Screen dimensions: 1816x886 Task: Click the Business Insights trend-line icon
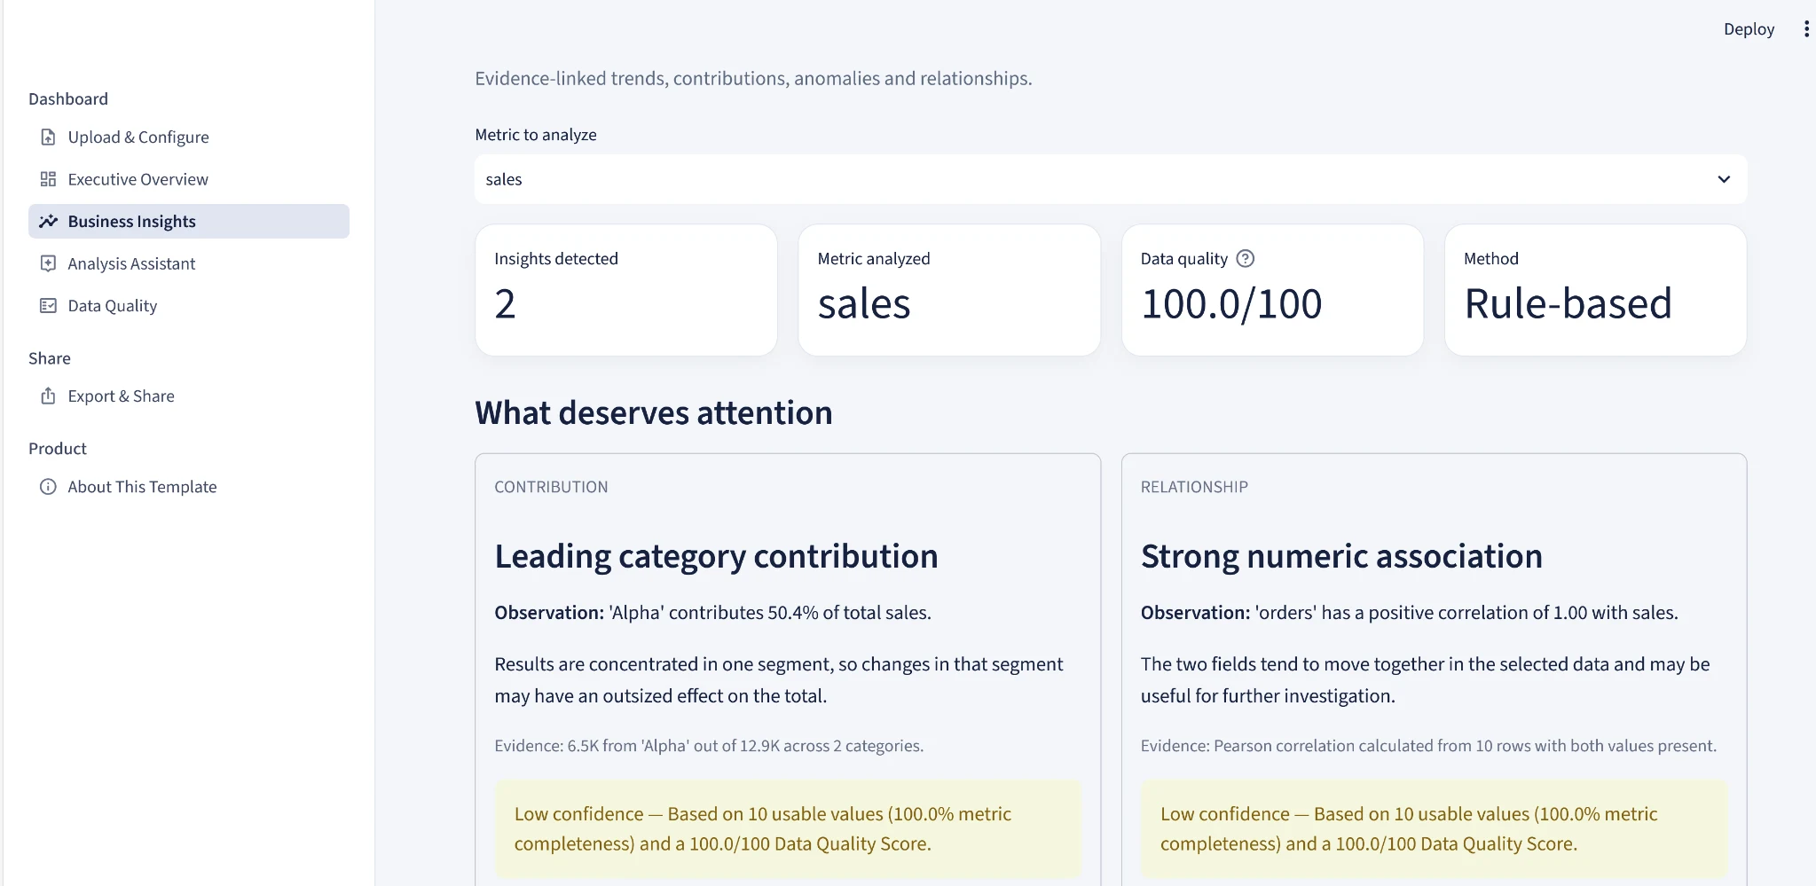pyautogui.click(x=48, y=222)
